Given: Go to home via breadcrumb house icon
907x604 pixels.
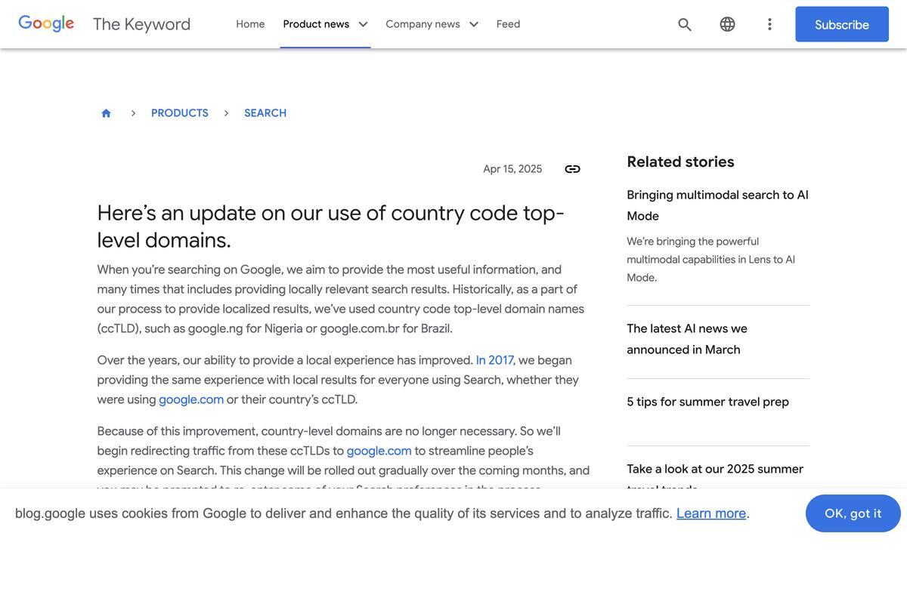Looking at the screenshot, I should click(106, 113).
